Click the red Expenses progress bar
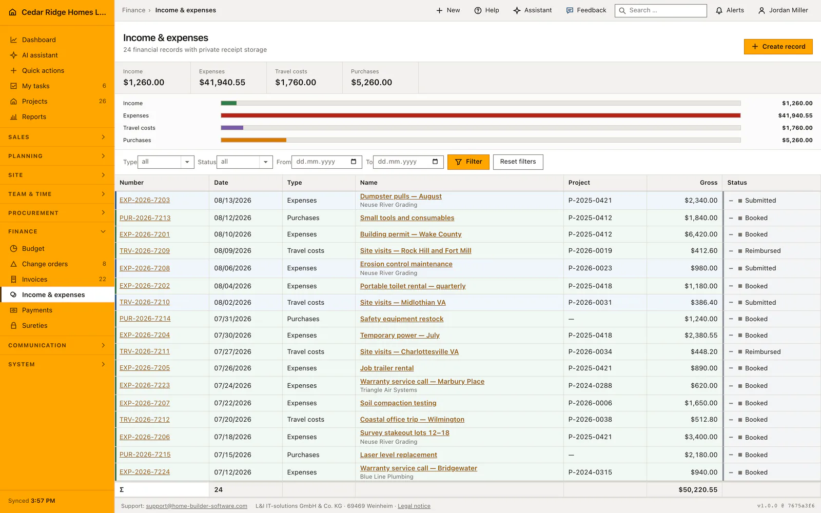This screenshot has height=513, width=821. [481, 116]
